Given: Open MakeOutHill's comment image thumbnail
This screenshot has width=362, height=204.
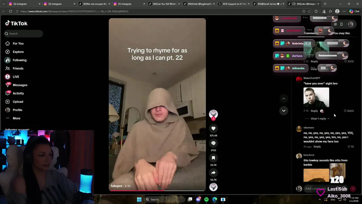Looking at the screenshot, I should [316, 97].
